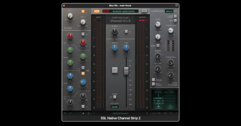The height and width of the screenshot is (126, 241).
Task: Click the output fader handle
Action: (126, 71)
